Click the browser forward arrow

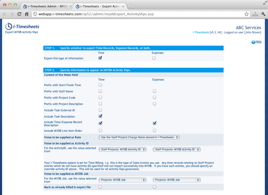tap(12, 14)
